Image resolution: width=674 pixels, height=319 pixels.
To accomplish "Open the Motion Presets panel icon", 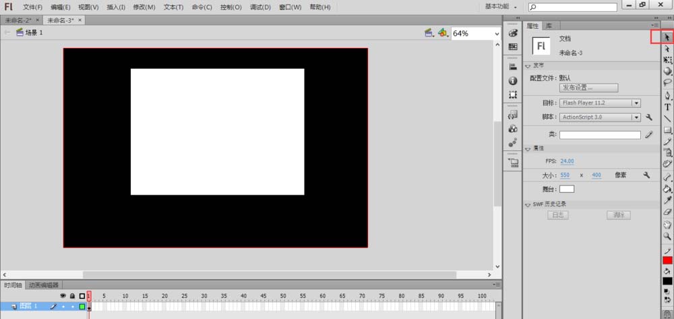I will [x=513, y=142].
